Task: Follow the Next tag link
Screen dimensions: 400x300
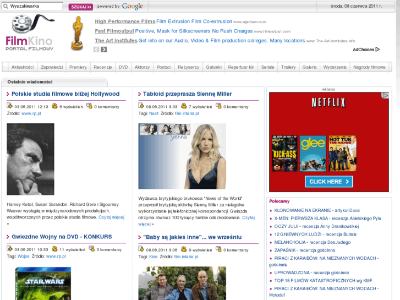Action: [154, 113]
